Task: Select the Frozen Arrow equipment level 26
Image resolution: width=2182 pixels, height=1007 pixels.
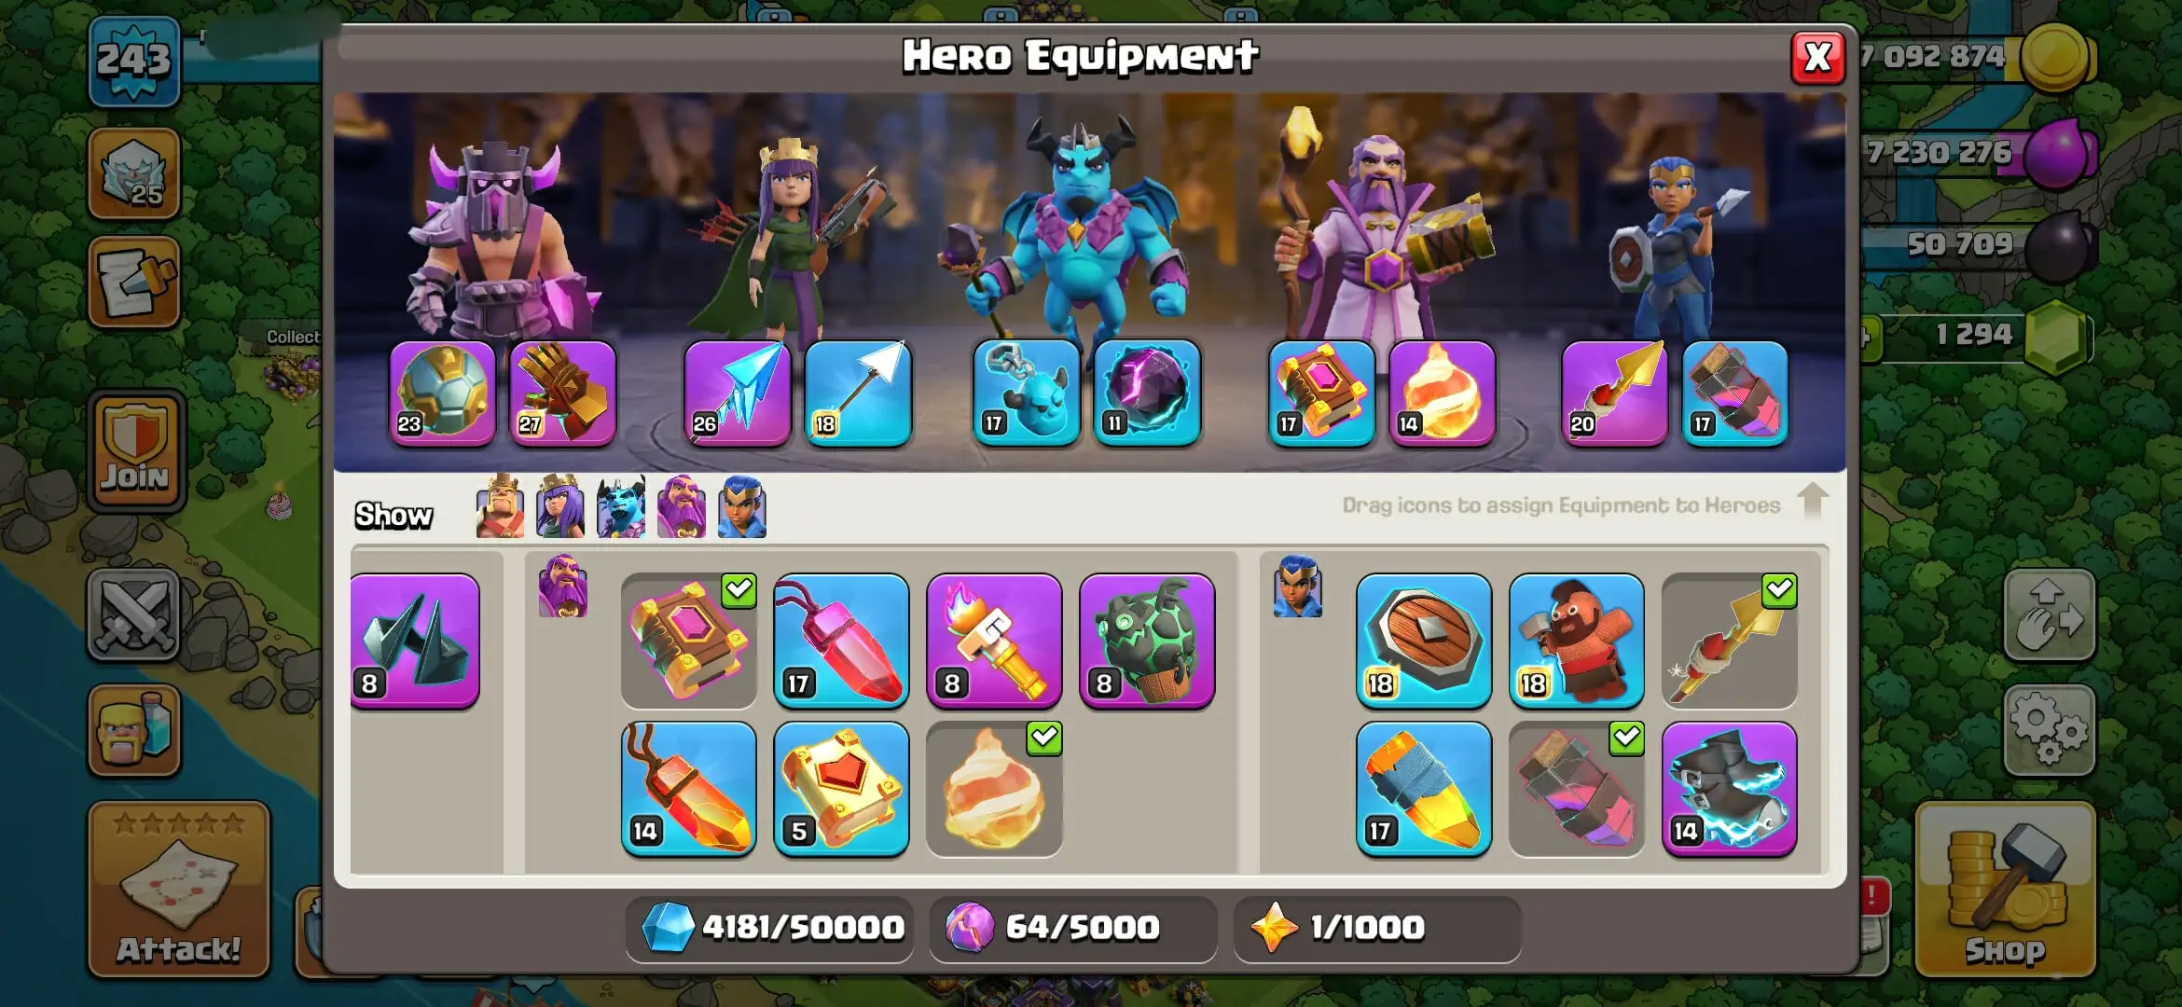Action: 737,393
